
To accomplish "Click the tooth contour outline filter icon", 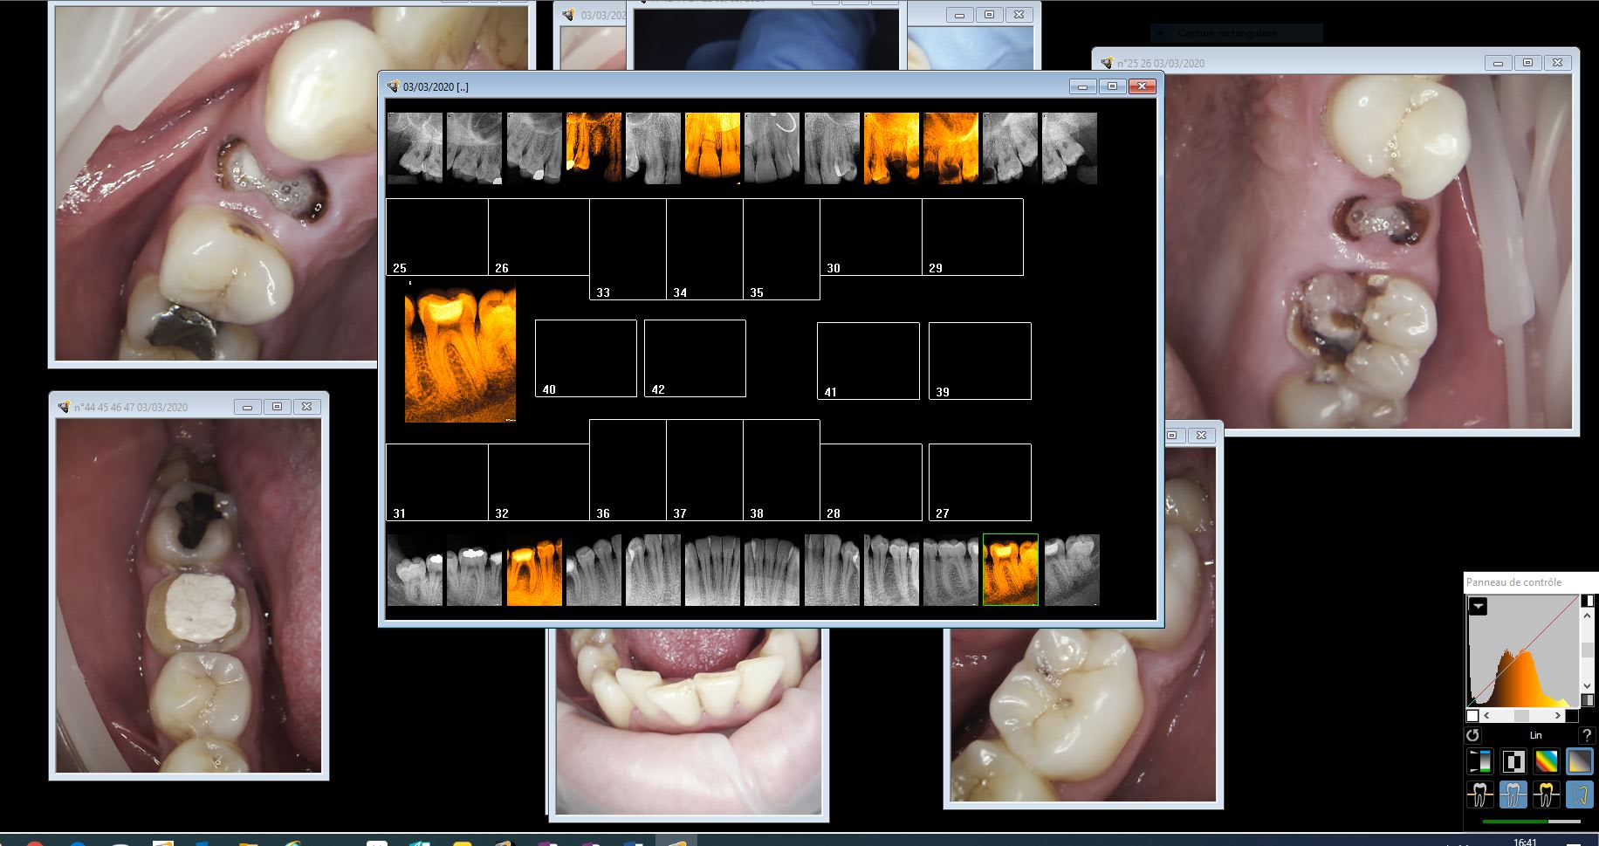I will tap(1579, 794).
